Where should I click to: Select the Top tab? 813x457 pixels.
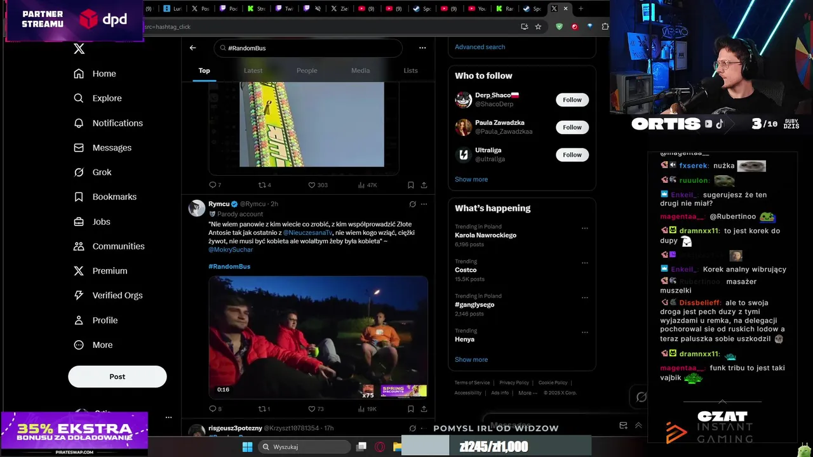[204, 70]
